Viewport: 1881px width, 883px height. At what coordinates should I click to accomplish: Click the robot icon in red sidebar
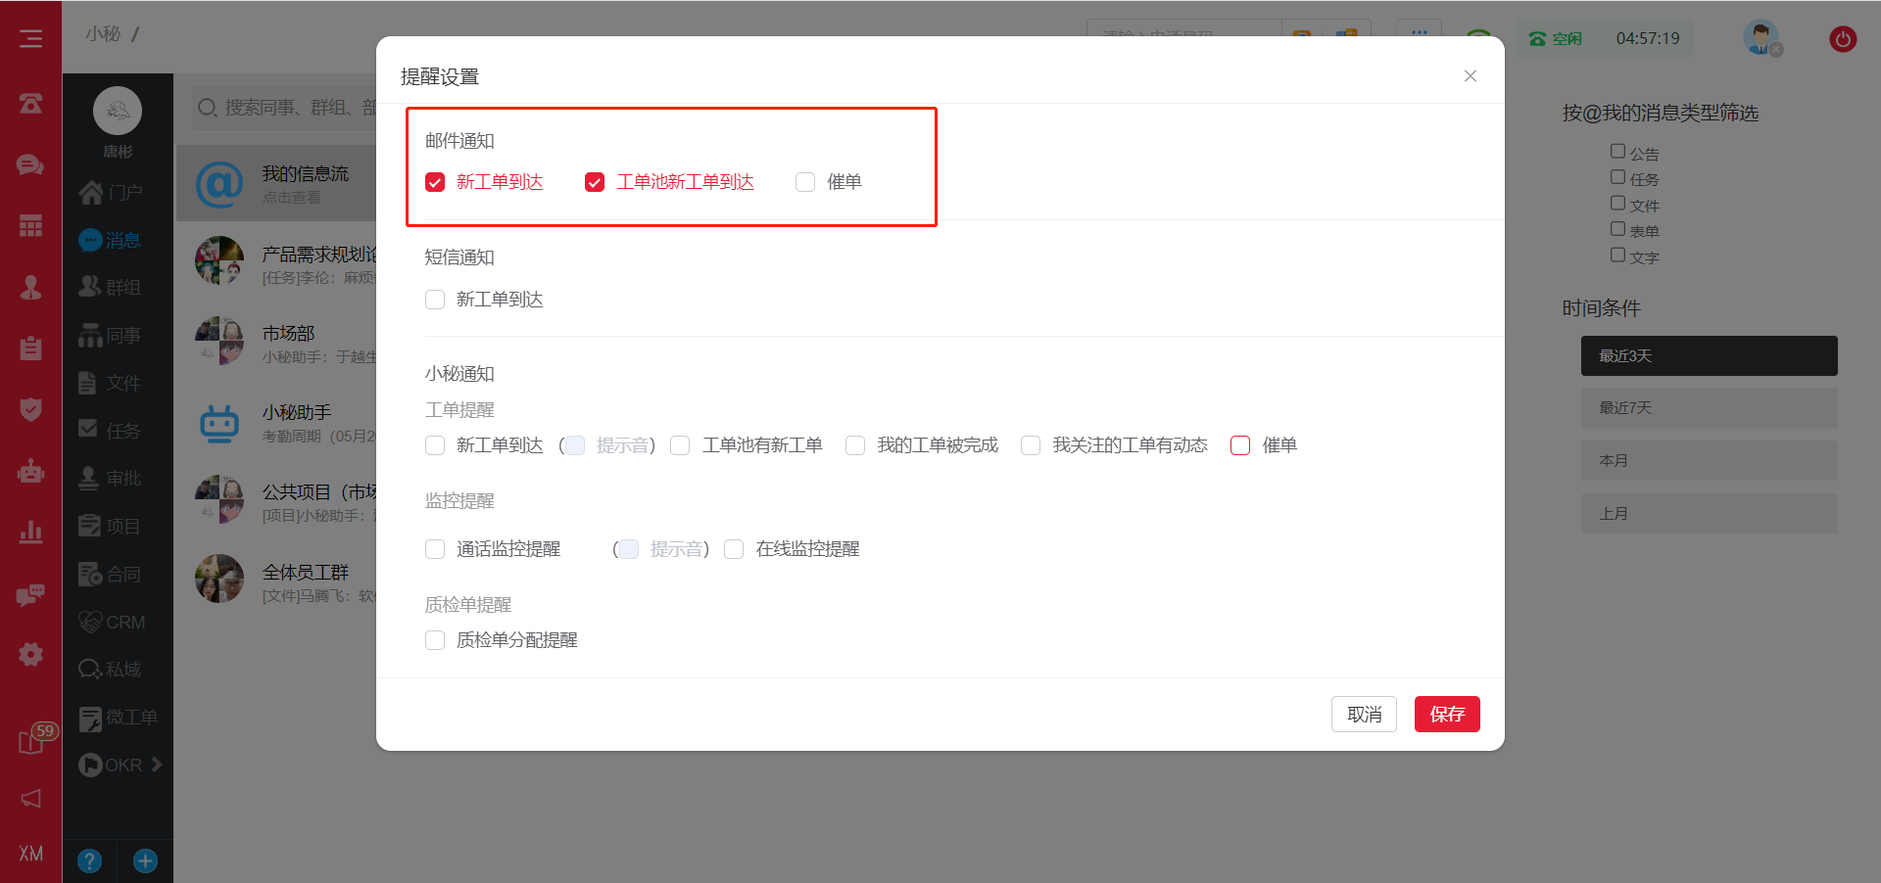[30, 471]
